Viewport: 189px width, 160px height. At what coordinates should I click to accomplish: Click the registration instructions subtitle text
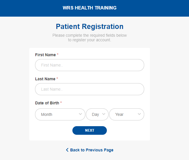(90, 38)
